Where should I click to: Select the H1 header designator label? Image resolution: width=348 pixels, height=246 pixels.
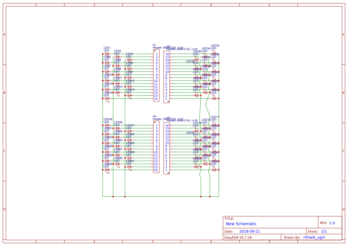pyautogui.click(x=154, y=45)
